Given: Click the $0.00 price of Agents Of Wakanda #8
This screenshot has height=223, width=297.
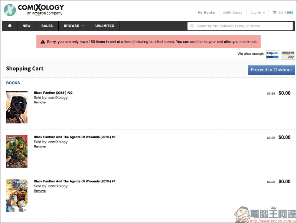Looking at the screenshot, I should coord(284,137).
